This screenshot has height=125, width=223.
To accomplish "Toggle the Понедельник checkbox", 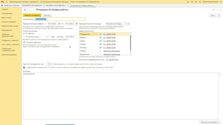I will 100,34.
